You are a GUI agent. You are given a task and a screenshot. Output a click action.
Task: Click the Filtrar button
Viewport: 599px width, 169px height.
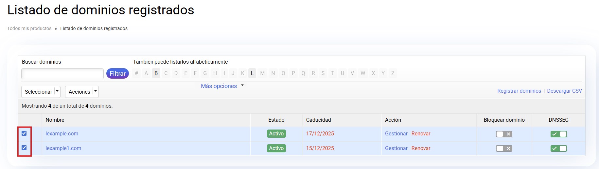[117, 74]
